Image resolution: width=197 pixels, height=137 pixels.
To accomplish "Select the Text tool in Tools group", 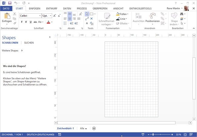I will (x=87, y=23).
